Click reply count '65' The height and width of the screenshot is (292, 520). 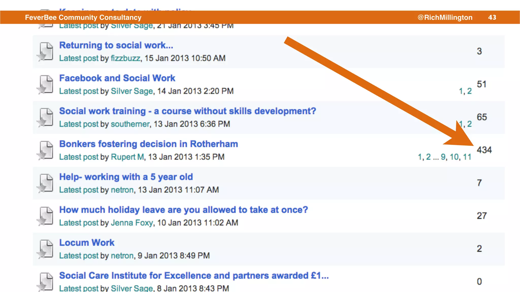tap(482, 117)
